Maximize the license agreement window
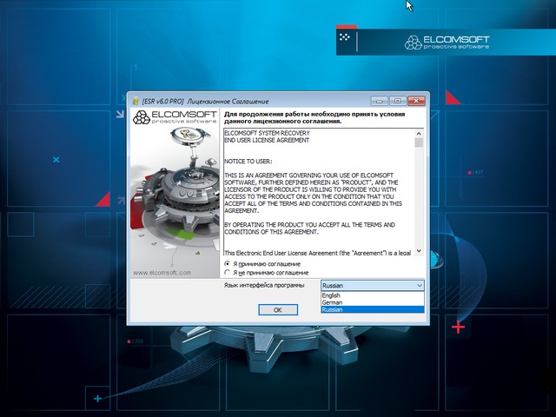Viewport: 556px width, 417px height. [x=396, y=101]
